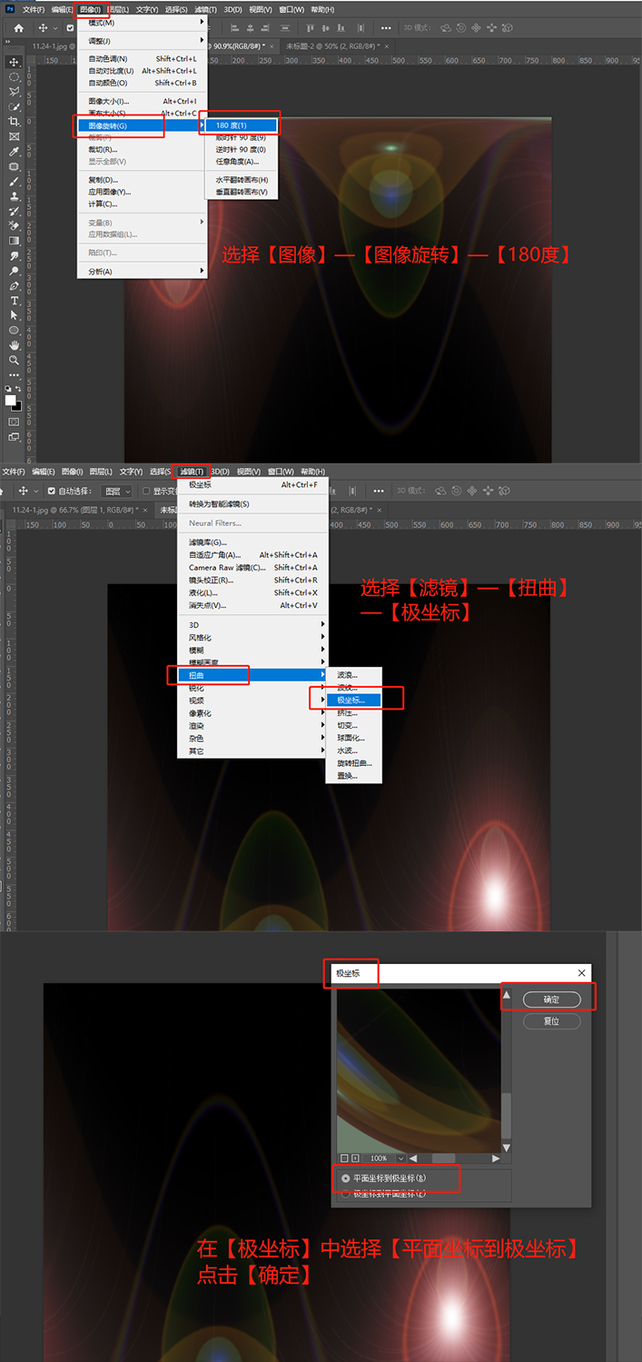Click the white foreground color swatch
Image resolution: width=642 pixels, height=1362 pixels.
11,400
